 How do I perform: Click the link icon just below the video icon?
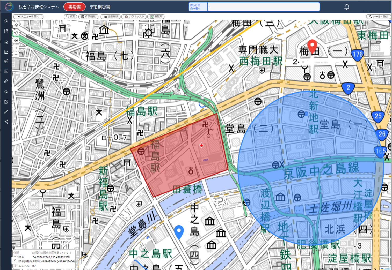(x=6, y=81)
